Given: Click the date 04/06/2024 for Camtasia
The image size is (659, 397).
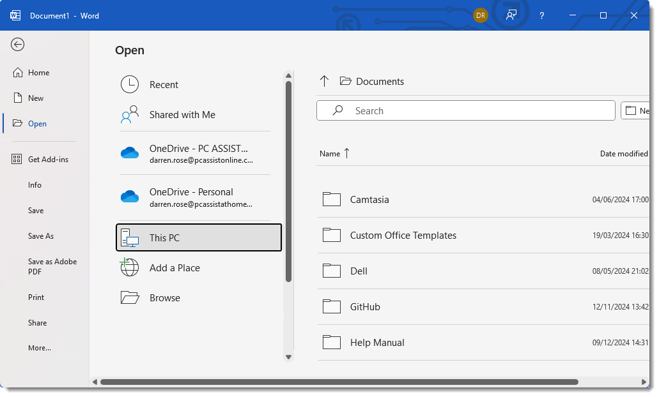Looking at the screenshot, I should [621, 200].
